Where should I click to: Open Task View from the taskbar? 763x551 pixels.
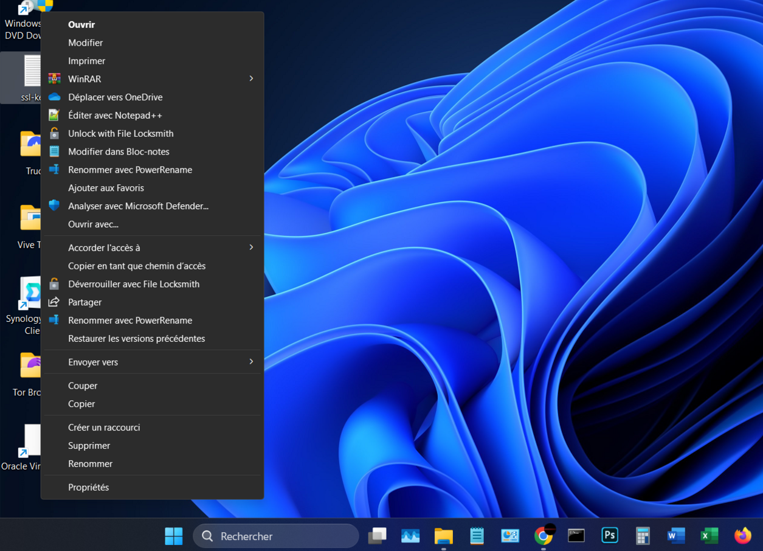tap(378, 535)
